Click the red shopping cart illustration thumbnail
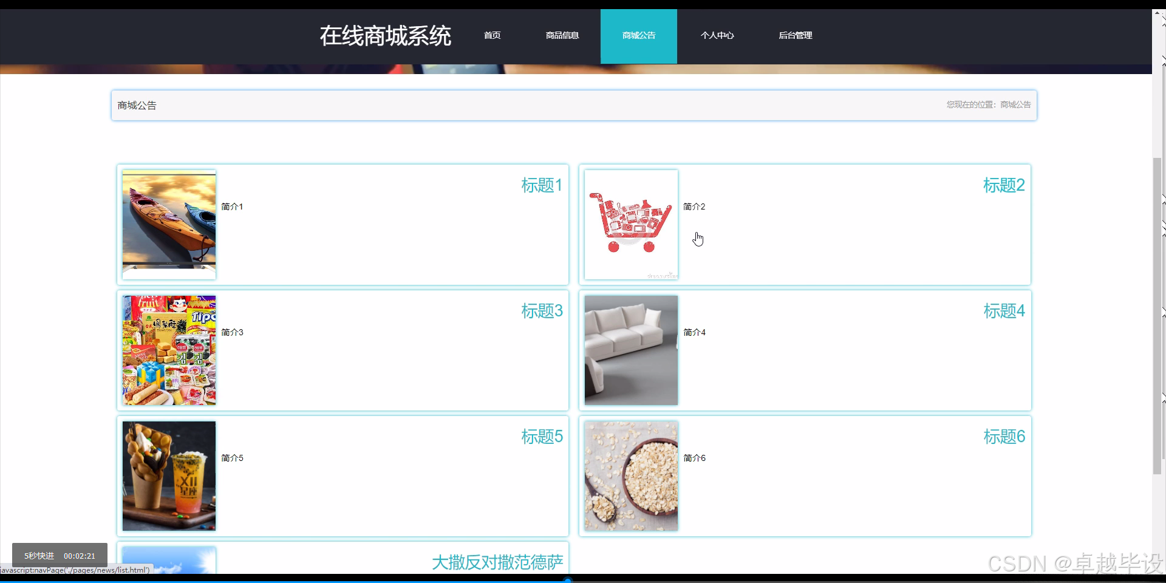Image resolution: width=1166 pixels, height=583 pixels. click(x=631, y=225)
